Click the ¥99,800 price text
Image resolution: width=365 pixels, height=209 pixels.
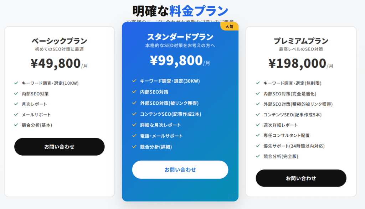pos(176,61)
